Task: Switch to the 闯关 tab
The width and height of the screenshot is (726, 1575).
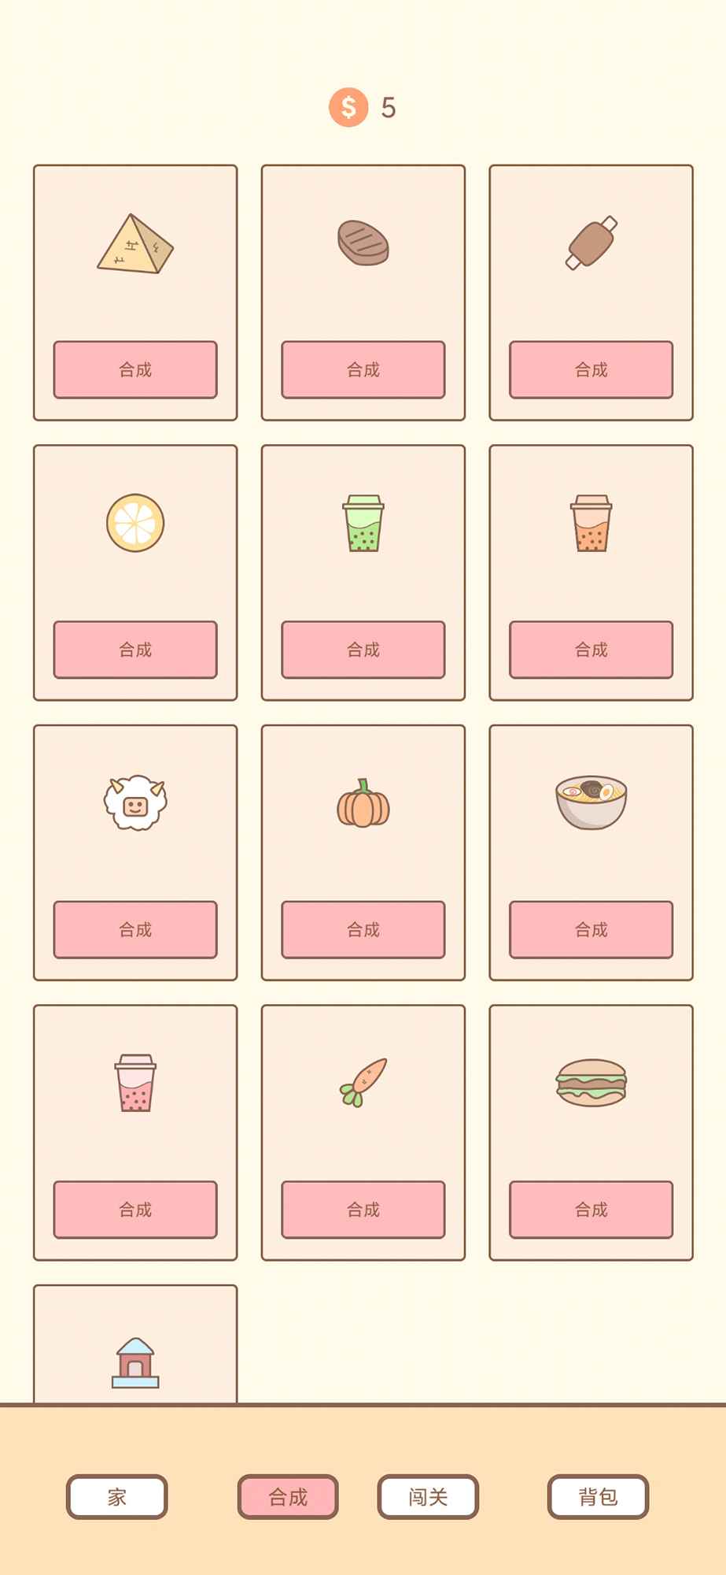Action: coord(428,1496)
